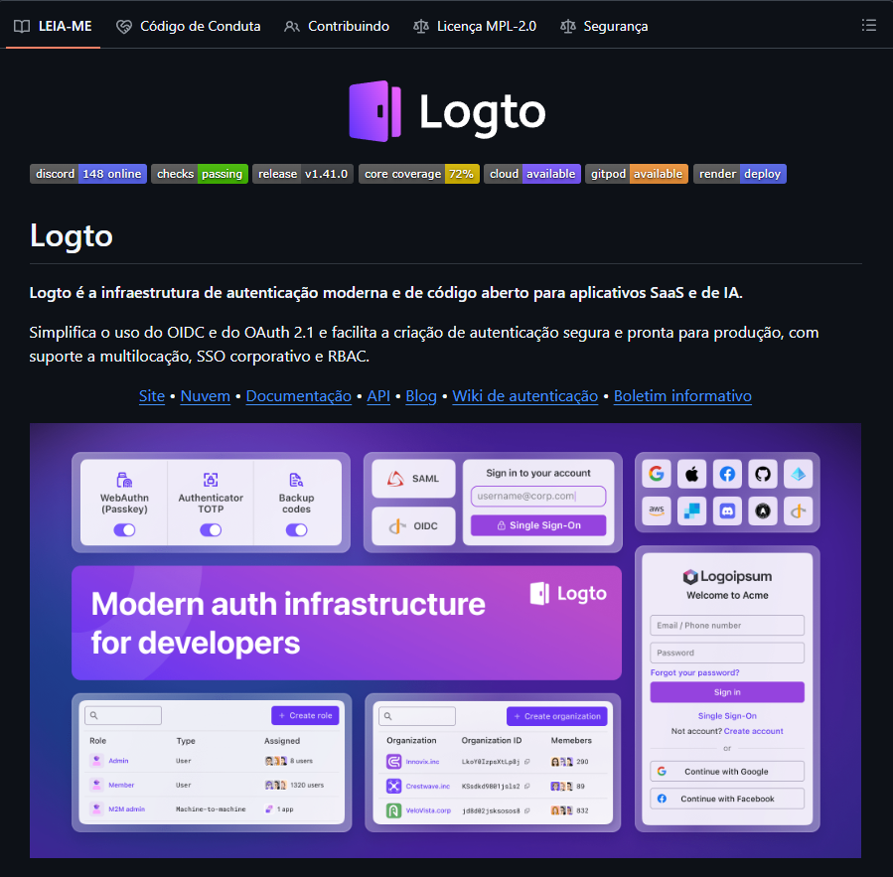893x877 pixels.
Task: Click the orange OIDC icon in grid
Action: 798,511
